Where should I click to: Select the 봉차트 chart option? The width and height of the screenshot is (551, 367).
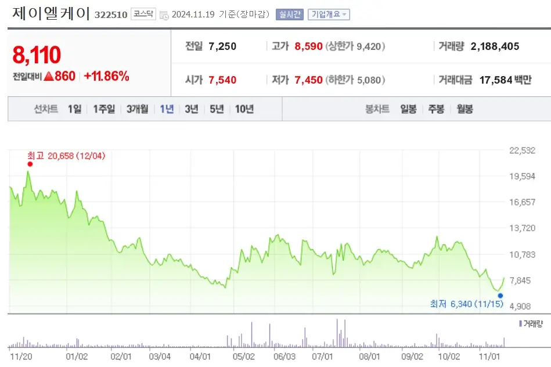(377, 109)
